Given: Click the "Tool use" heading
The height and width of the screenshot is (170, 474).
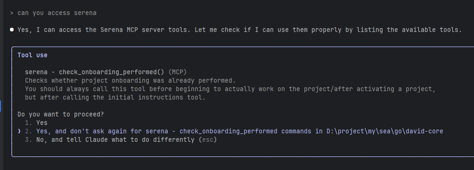Looking at the screenshot, I should (x=33, y=55).
